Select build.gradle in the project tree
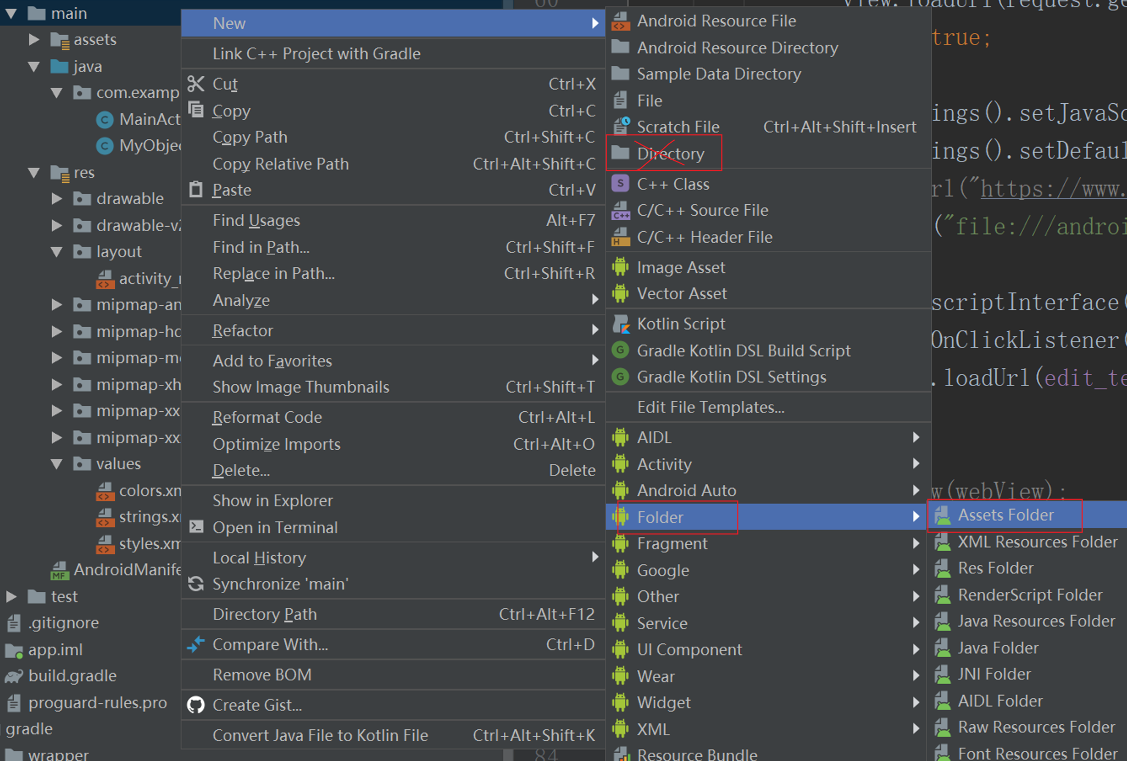This screenshot has height=761, width=1127. [72, 676]
